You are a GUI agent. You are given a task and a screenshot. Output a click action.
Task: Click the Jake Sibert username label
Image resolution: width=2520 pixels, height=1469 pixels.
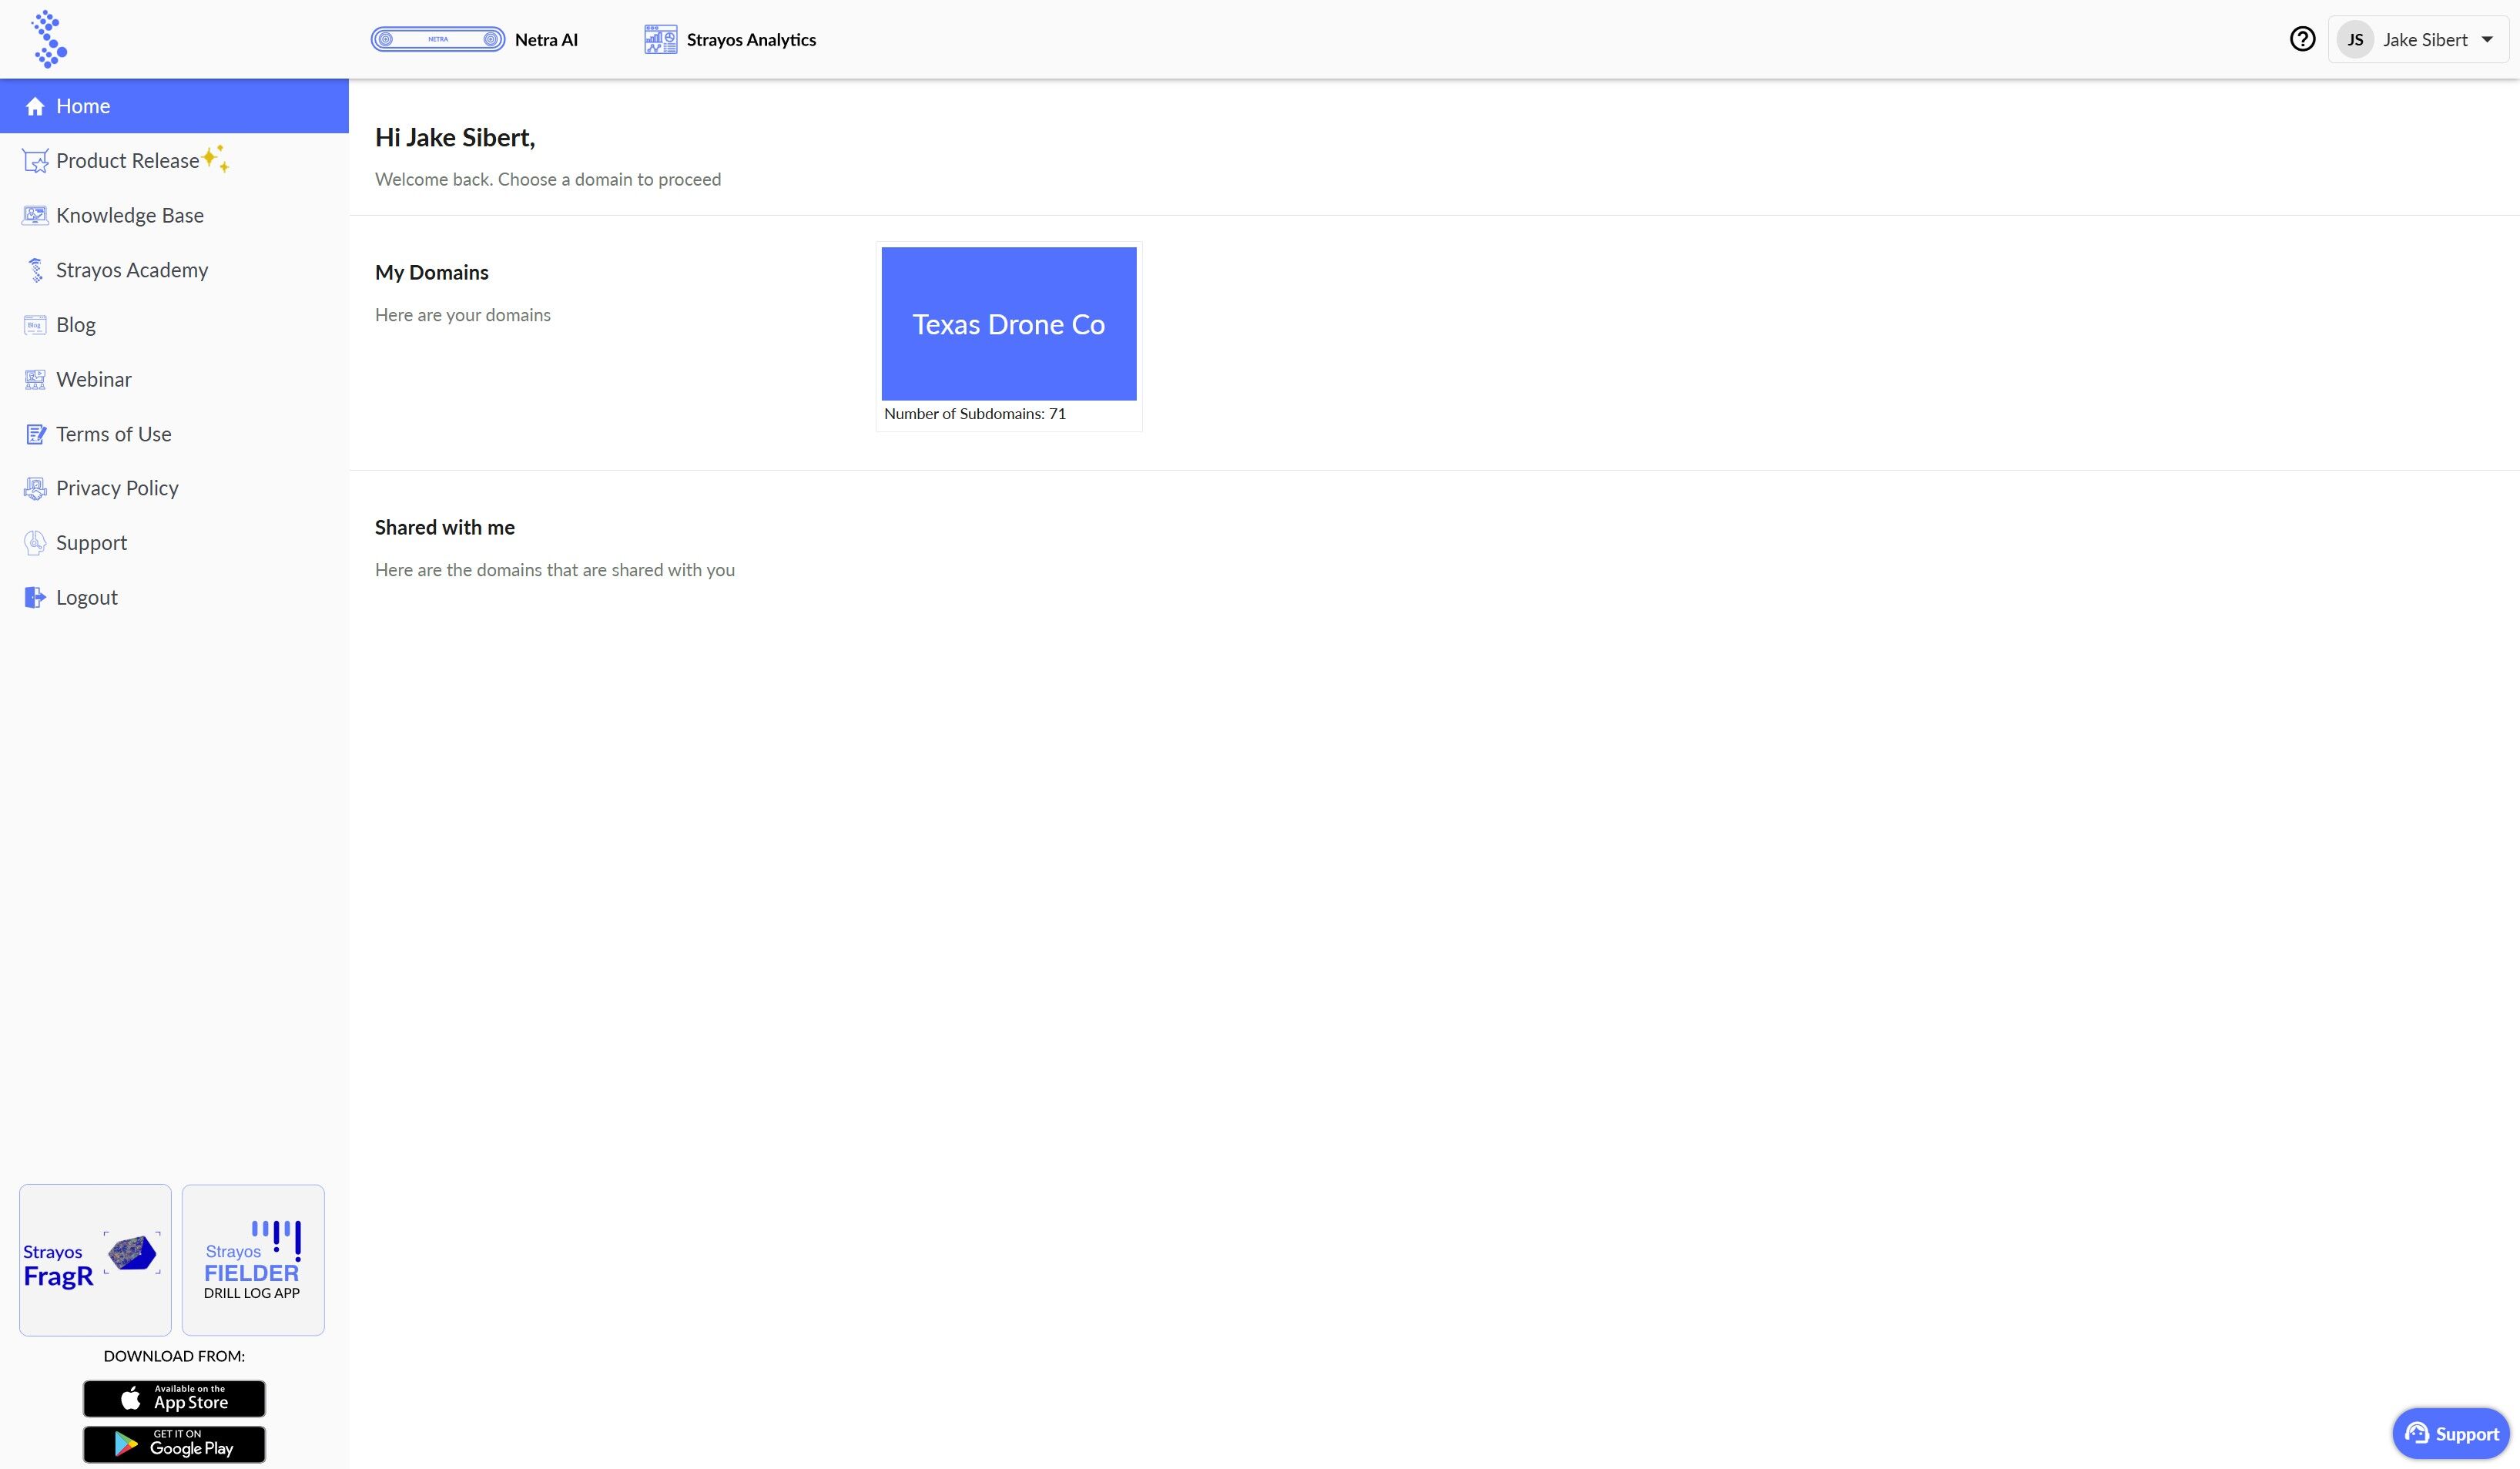point(2425,40)
